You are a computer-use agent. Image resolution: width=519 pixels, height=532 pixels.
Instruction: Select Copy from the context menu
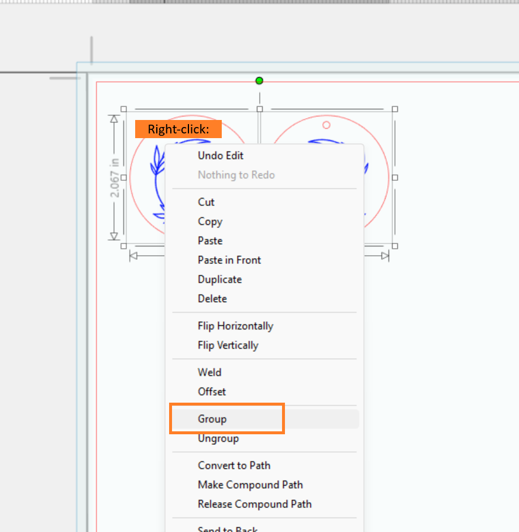click(264, 222)
